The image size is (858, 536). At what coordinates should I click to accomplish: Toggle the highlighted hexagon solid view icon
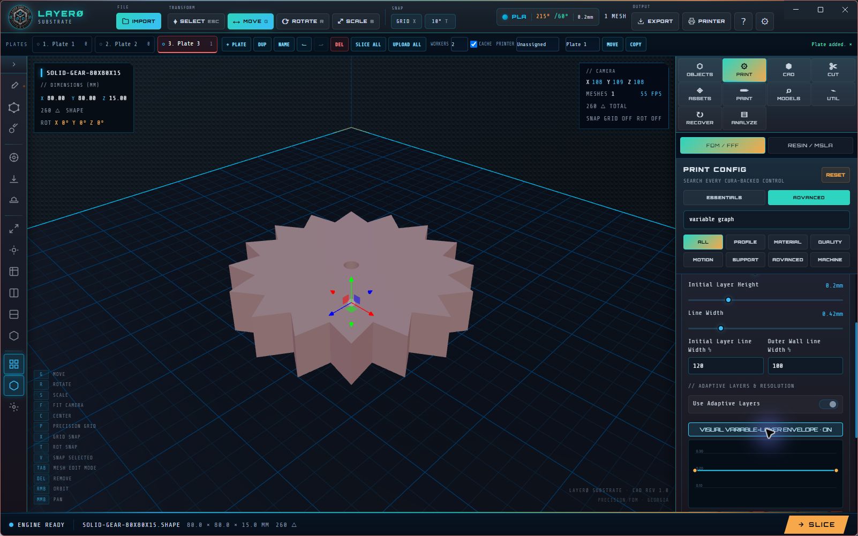pos(14,386)
